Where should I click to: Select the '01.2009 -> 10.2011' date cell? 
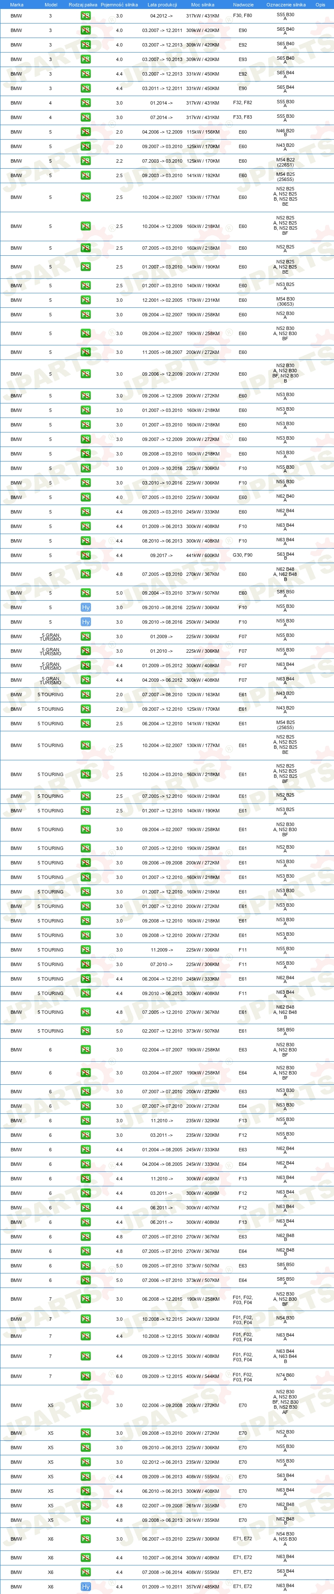(x=162, y=1587)
